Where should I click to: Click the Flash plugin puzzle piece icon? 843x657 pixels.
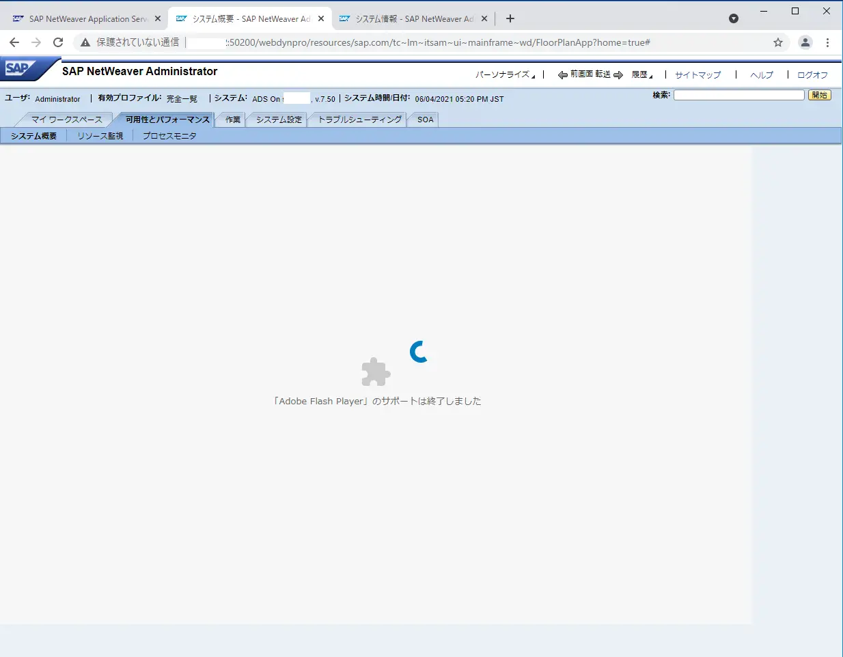pos(376,372)
